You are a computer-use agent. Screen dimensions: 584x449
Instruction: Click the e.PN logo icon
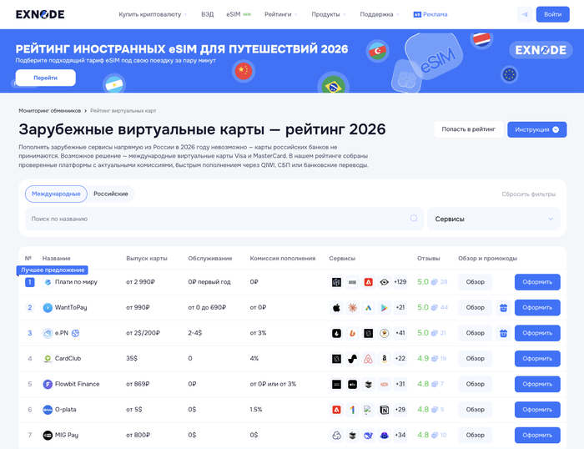(48, 333)
